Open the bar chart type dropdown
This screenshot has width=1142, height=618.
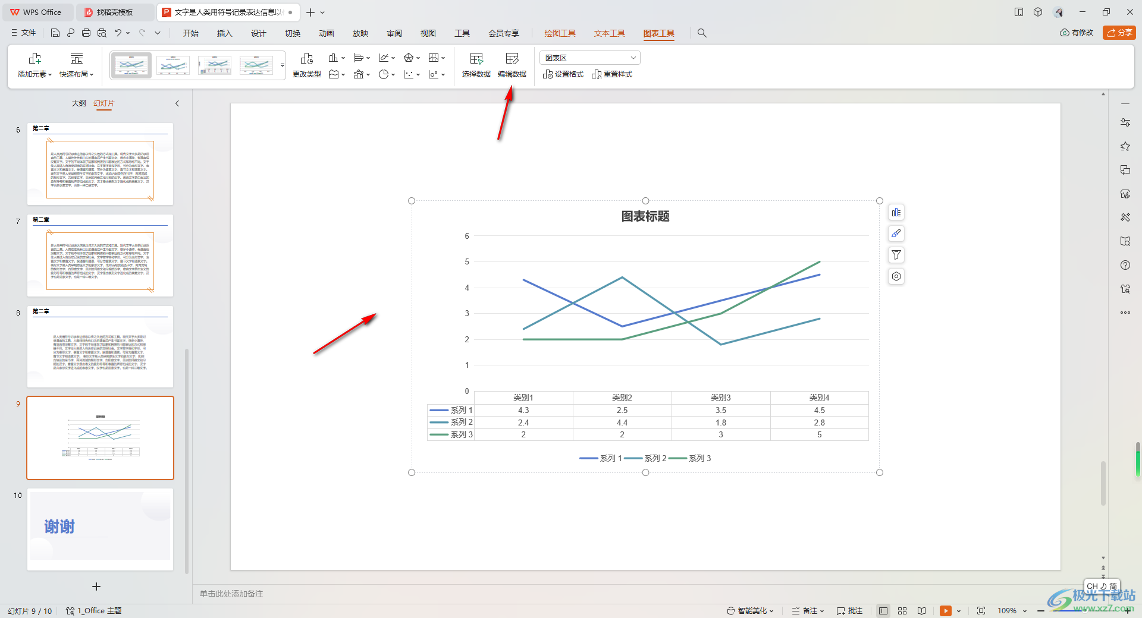362,58
